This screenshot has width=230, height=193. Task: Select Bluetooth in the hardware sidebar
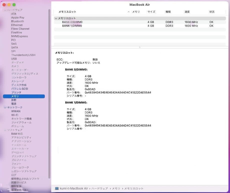17,21
